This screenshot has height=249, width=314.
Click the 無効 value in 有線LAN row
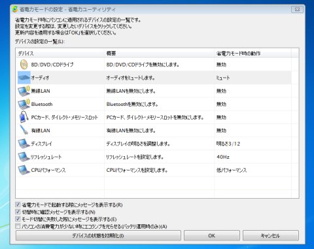click(221, 131)
